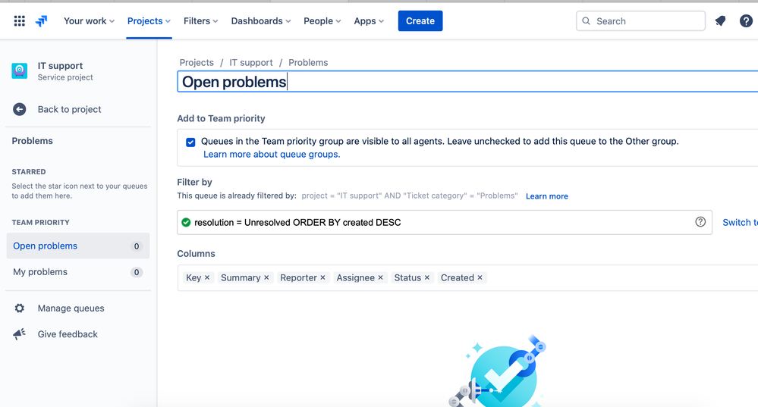Go to IT support breadcrumb

pos(251,62)
